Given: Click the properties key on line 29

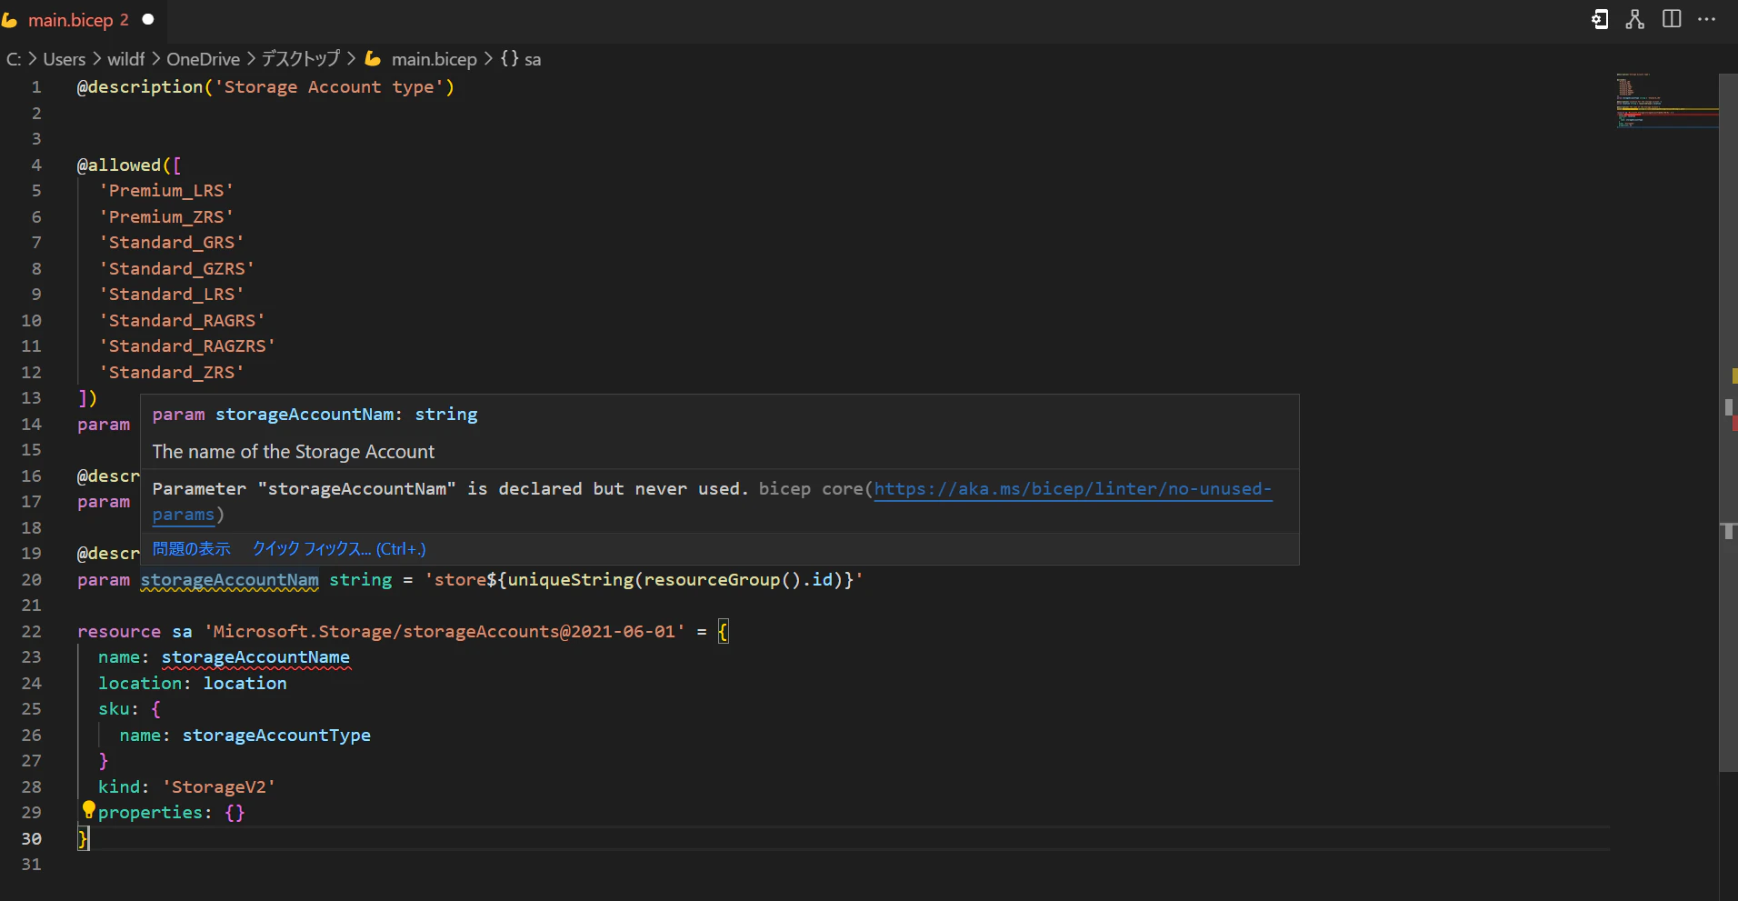Looking at the screenshot, I should [151, 813].
